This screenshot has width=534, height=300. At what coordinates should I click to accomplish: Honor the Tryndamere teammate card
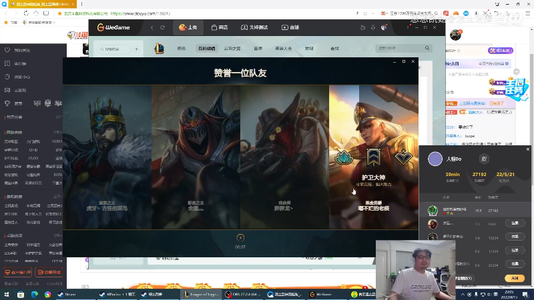pos(107,157)
